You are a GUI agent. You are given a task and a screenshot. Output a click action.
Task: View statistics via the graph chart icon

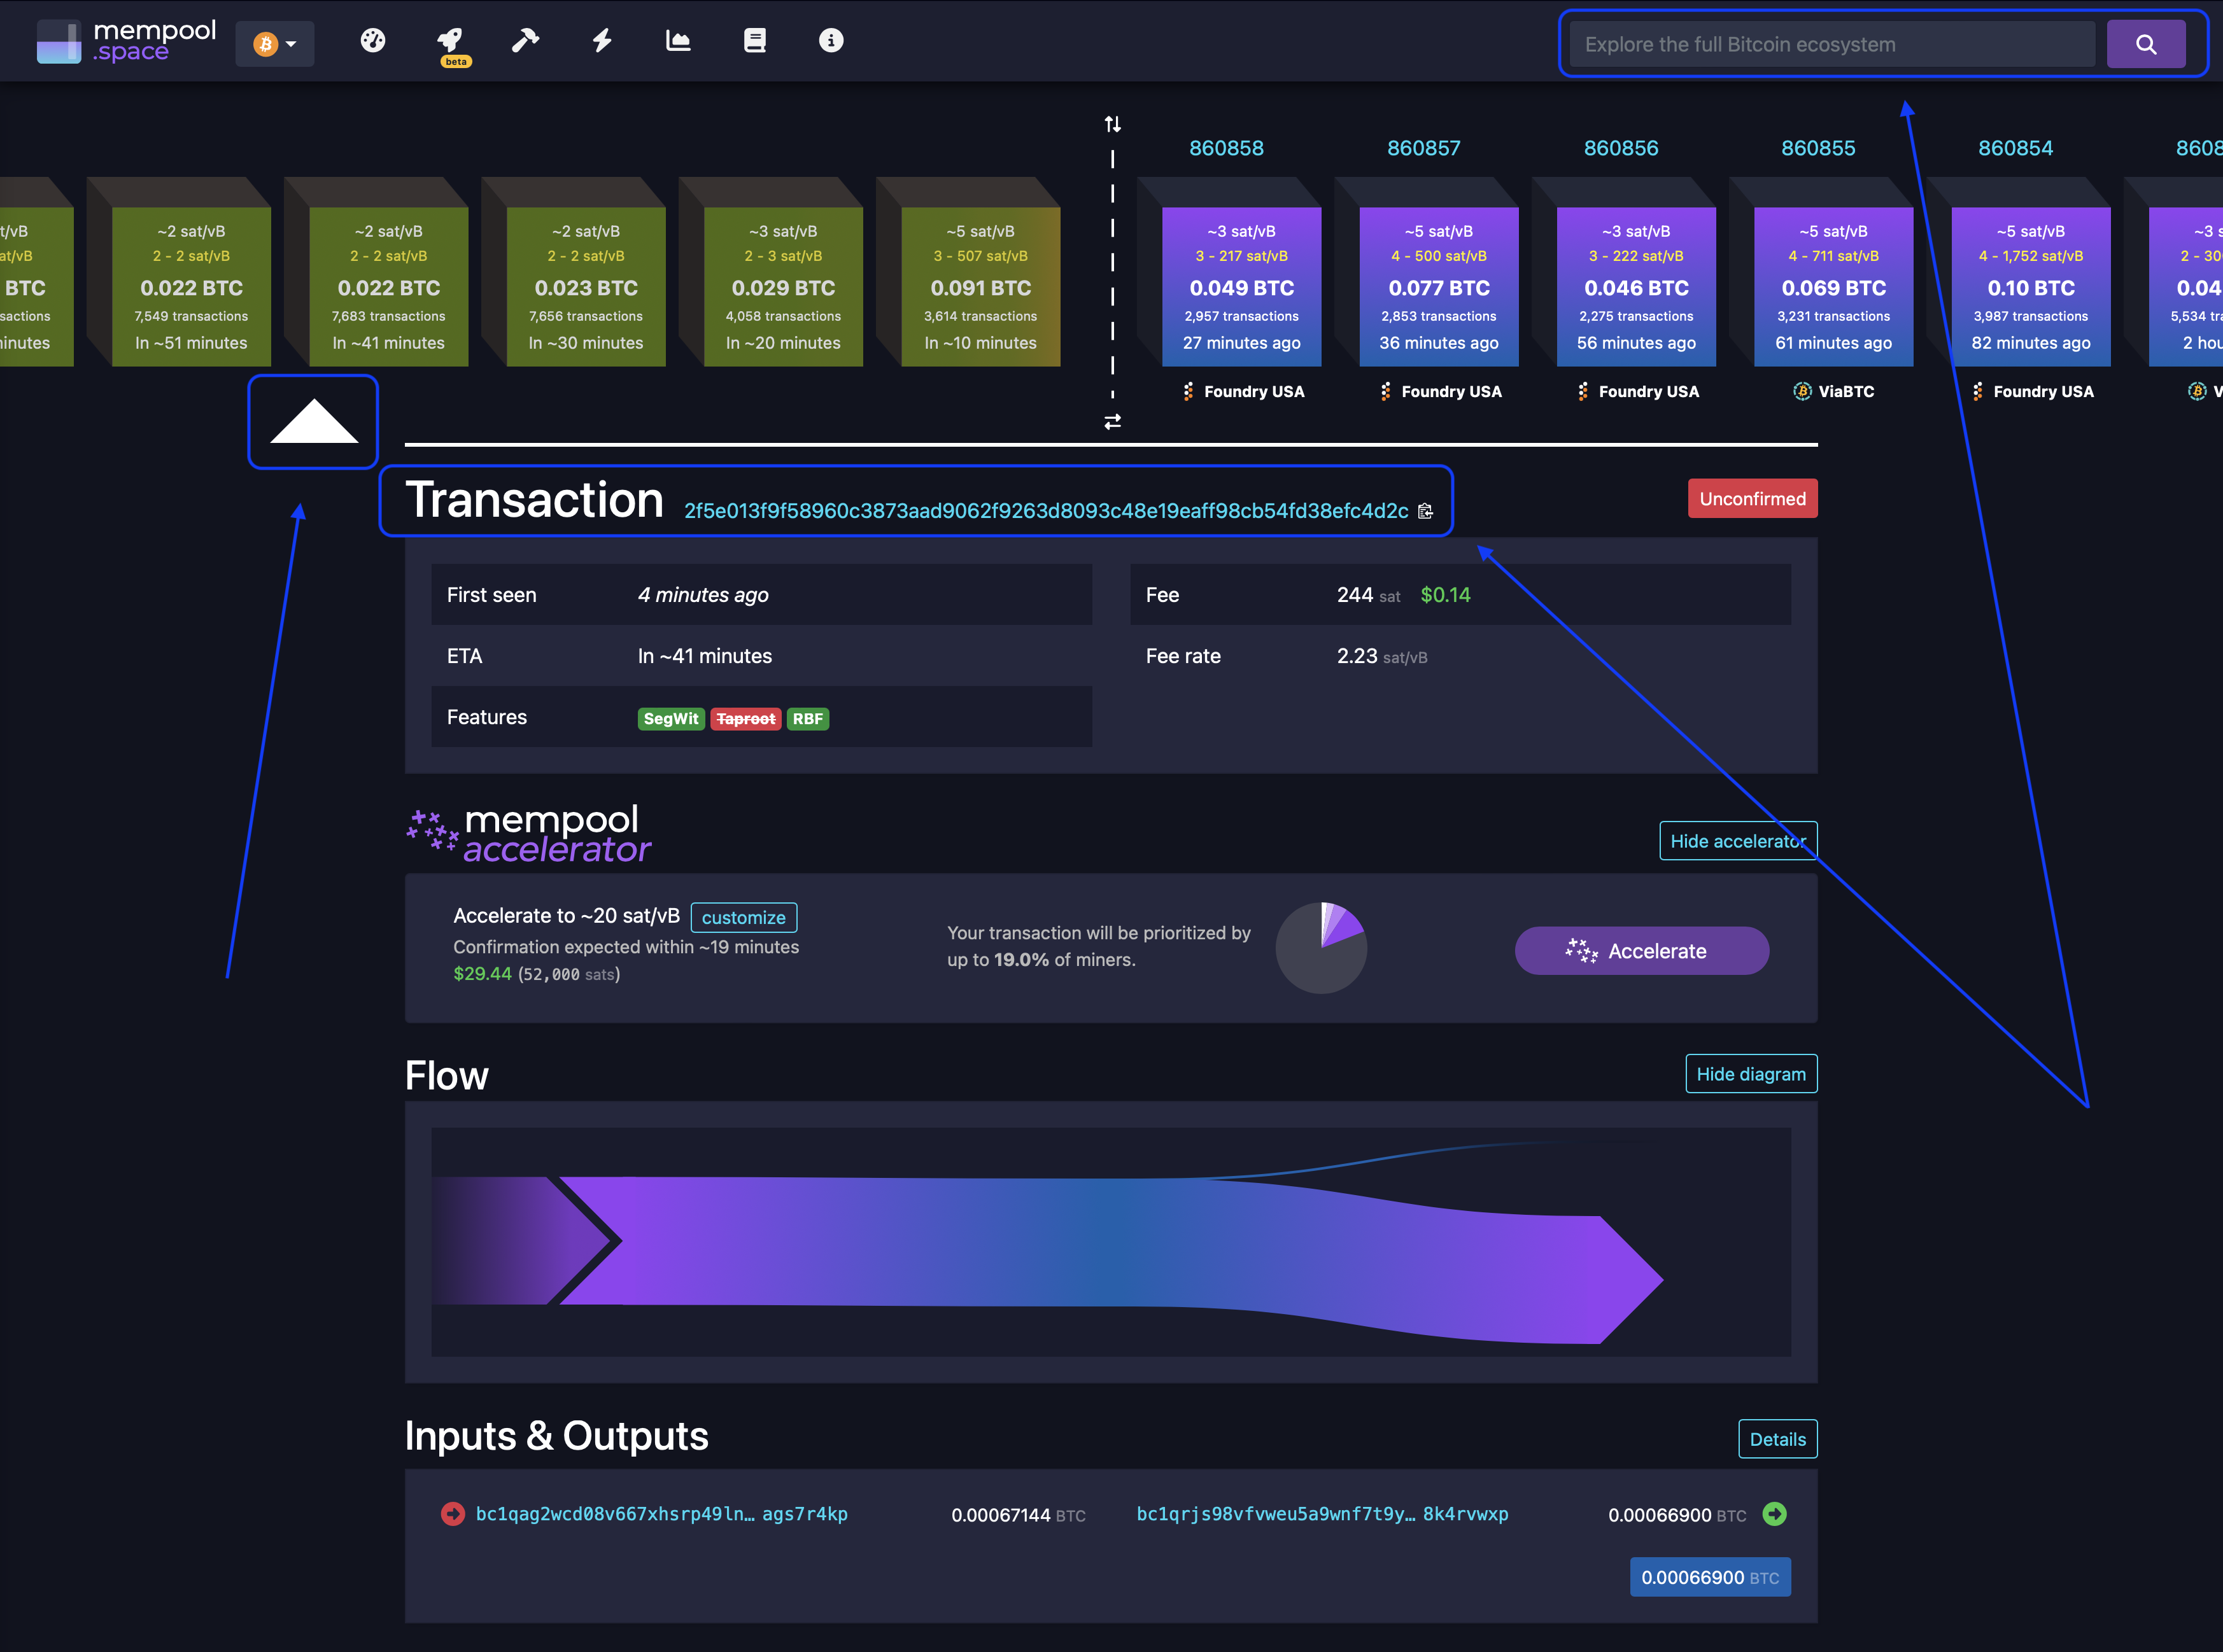[x=677, y=41]
